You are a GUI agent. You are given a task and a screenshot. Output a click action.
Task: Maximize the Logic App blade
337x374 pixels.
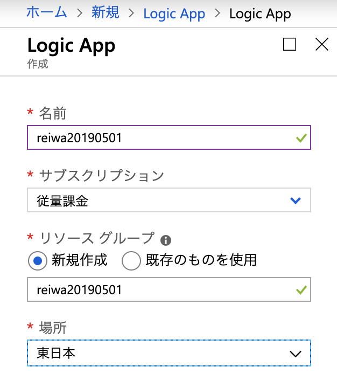[x=290, y=44]
